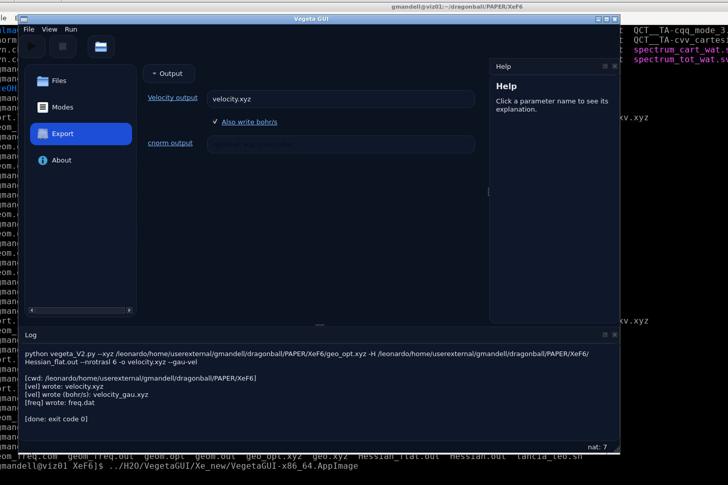The height and width of the screenshot is (485, 728).
Task: Click the 'Also write bohr/s' link
Action: click(249, 122)
